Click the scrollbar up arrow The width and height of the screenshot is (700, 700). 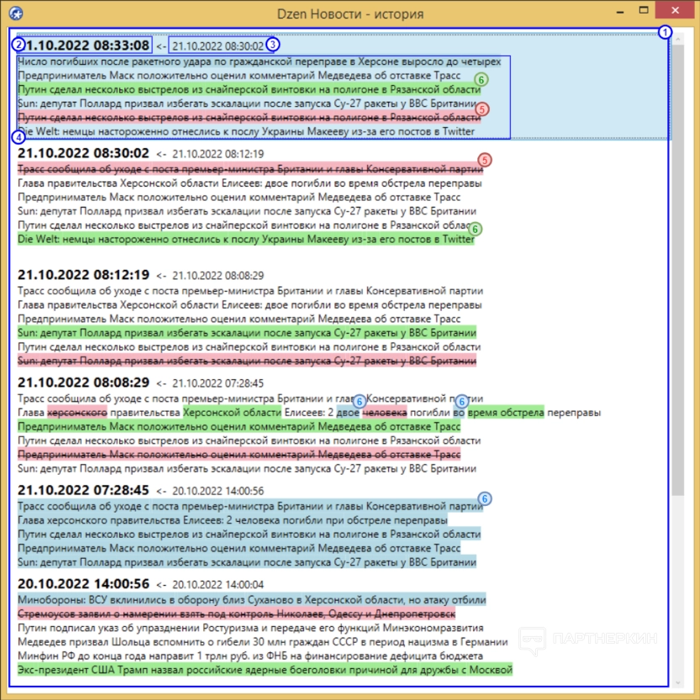click(677, 39)
